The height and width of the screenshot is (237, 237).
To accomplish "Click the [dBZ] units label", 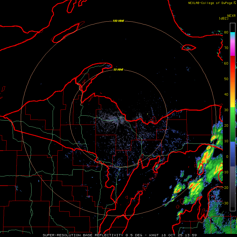I will (224, 18).
